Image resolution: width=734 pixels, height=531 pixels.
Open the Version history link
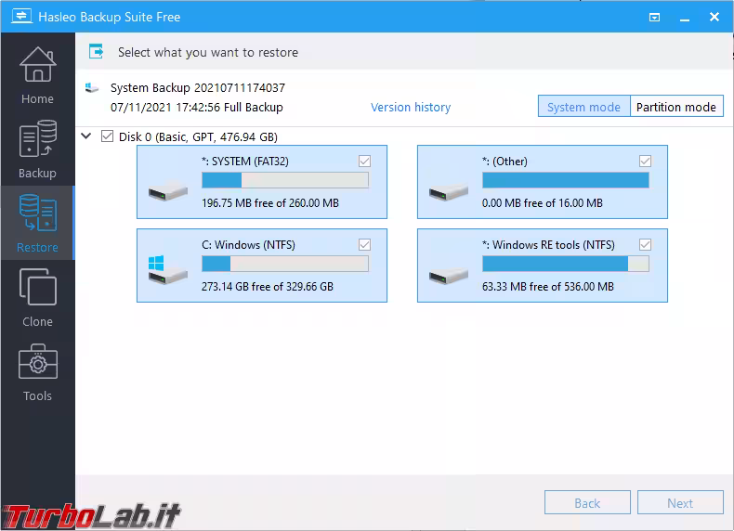(411, 108)
